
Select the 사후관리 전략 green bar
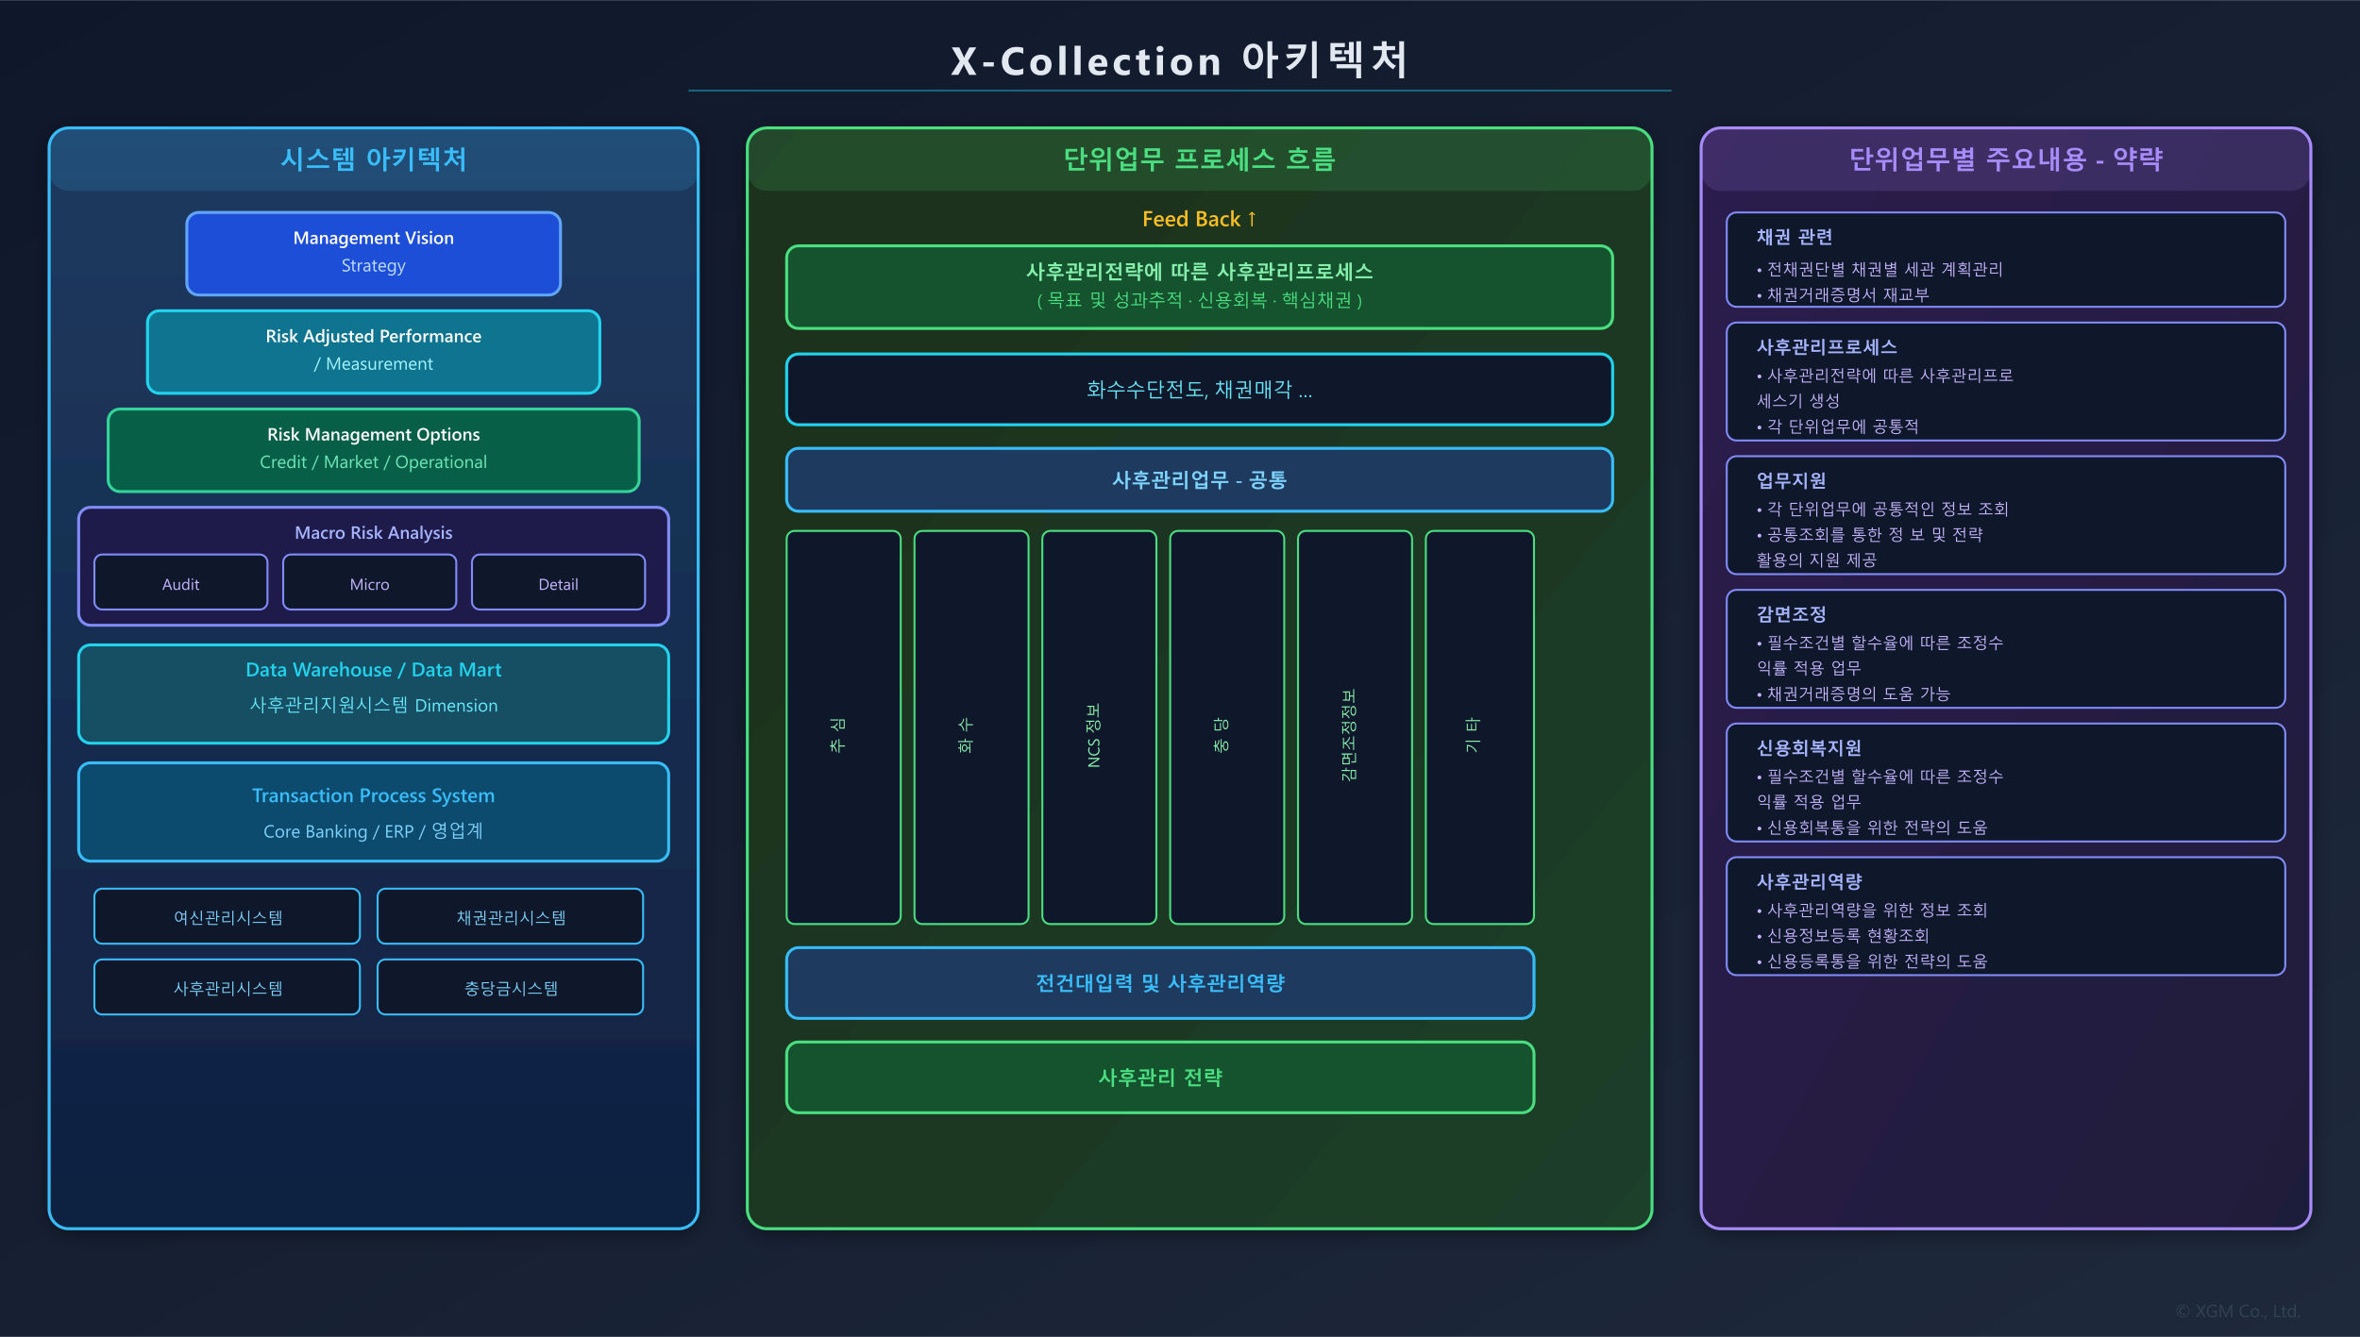pyautogui.click(x=1159, y=1077)
